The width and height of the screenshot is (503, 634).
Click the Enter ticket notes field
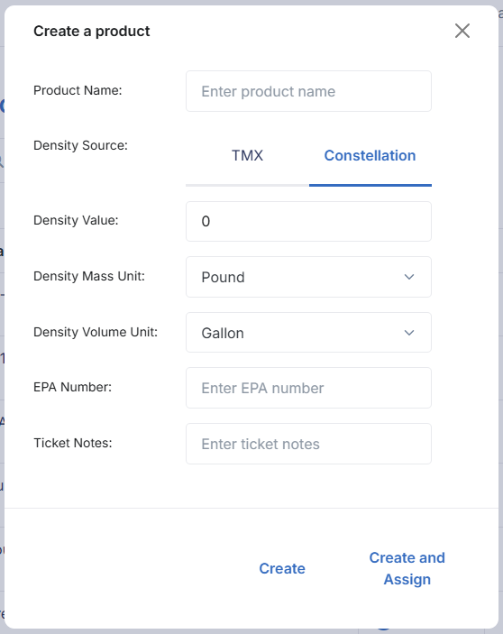point(308,444)
